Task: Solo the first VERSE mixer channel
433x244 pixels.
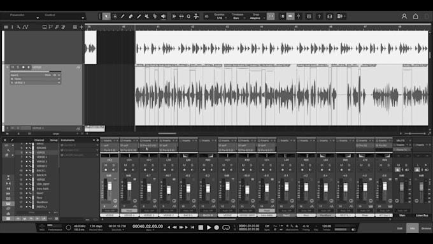Action: click(113, 165)
